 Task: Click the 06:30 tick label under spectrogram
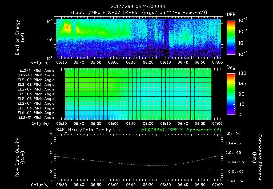tap(165, 62)
